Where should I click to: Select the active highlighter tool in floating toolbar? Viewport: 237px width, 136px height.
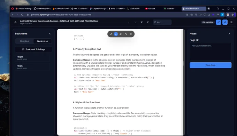[116, 34]
